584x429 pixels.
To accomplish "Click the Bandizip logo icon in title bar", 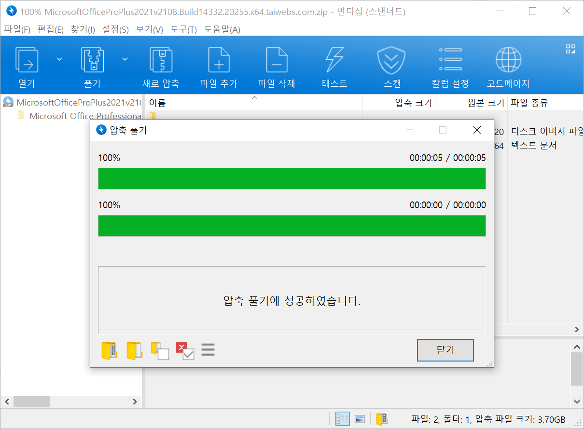I will [11, 11].
